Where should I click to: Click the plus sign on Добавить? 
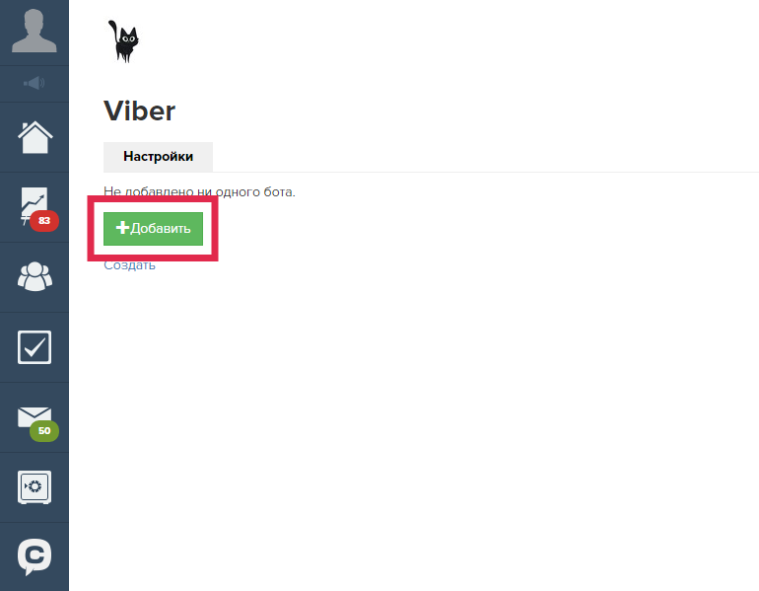[x=122, y=228]
